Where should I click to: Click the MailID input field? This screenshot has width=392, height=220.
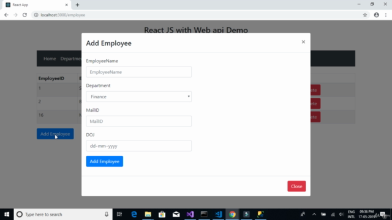click(x=139, y=121)
